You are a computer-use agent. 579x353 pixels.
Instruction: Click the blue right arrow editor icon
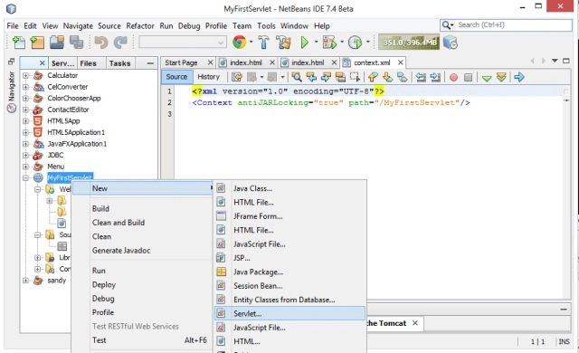(x=518, y=77)
